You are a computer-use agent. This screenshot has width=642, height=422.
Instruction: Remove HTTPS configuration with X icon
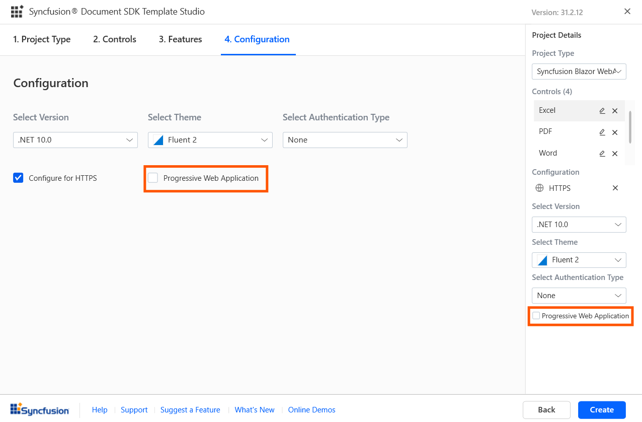point(615,188)
